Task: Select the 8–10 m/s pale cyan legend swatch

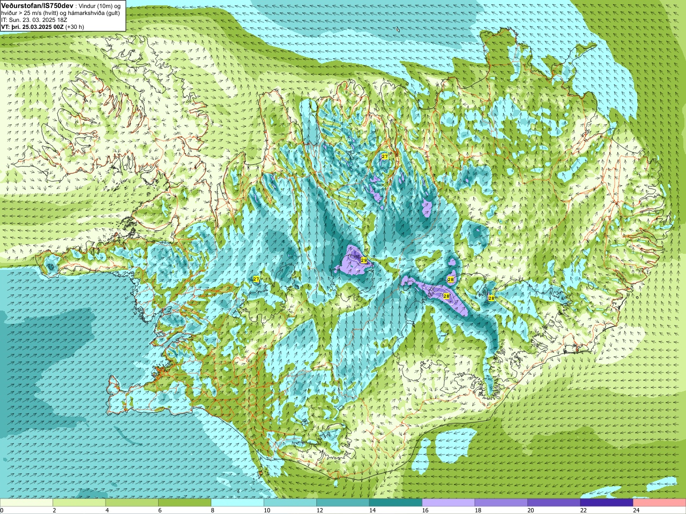Action: (237, 503)
